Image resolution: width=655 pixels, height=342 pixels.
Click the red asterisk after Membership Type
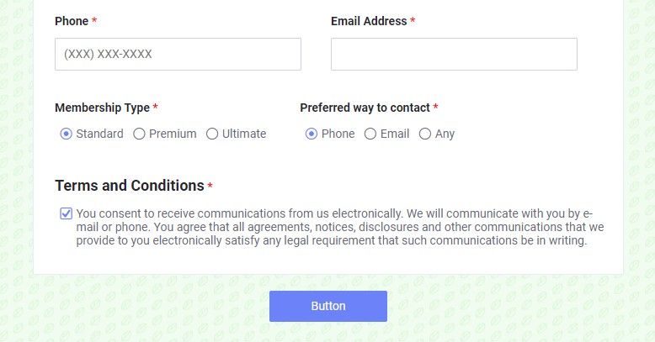click(x=156, y=107)
